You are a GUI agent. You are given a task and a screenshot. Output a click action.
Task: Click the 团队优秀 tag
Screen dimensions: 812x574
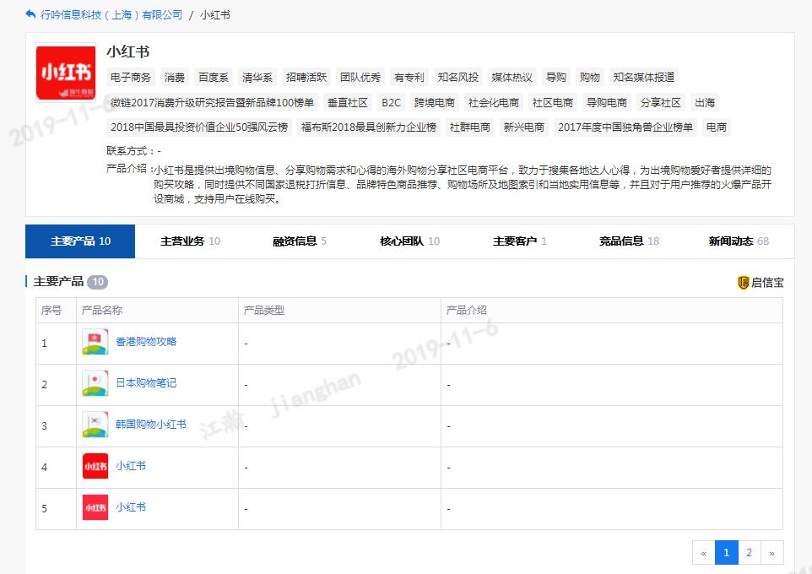click(x=360, y=77)
